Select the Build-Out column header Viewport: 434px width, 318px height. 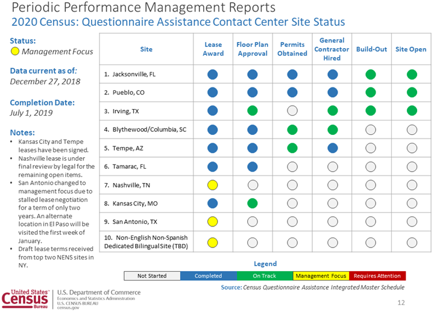tap(371, 49)
